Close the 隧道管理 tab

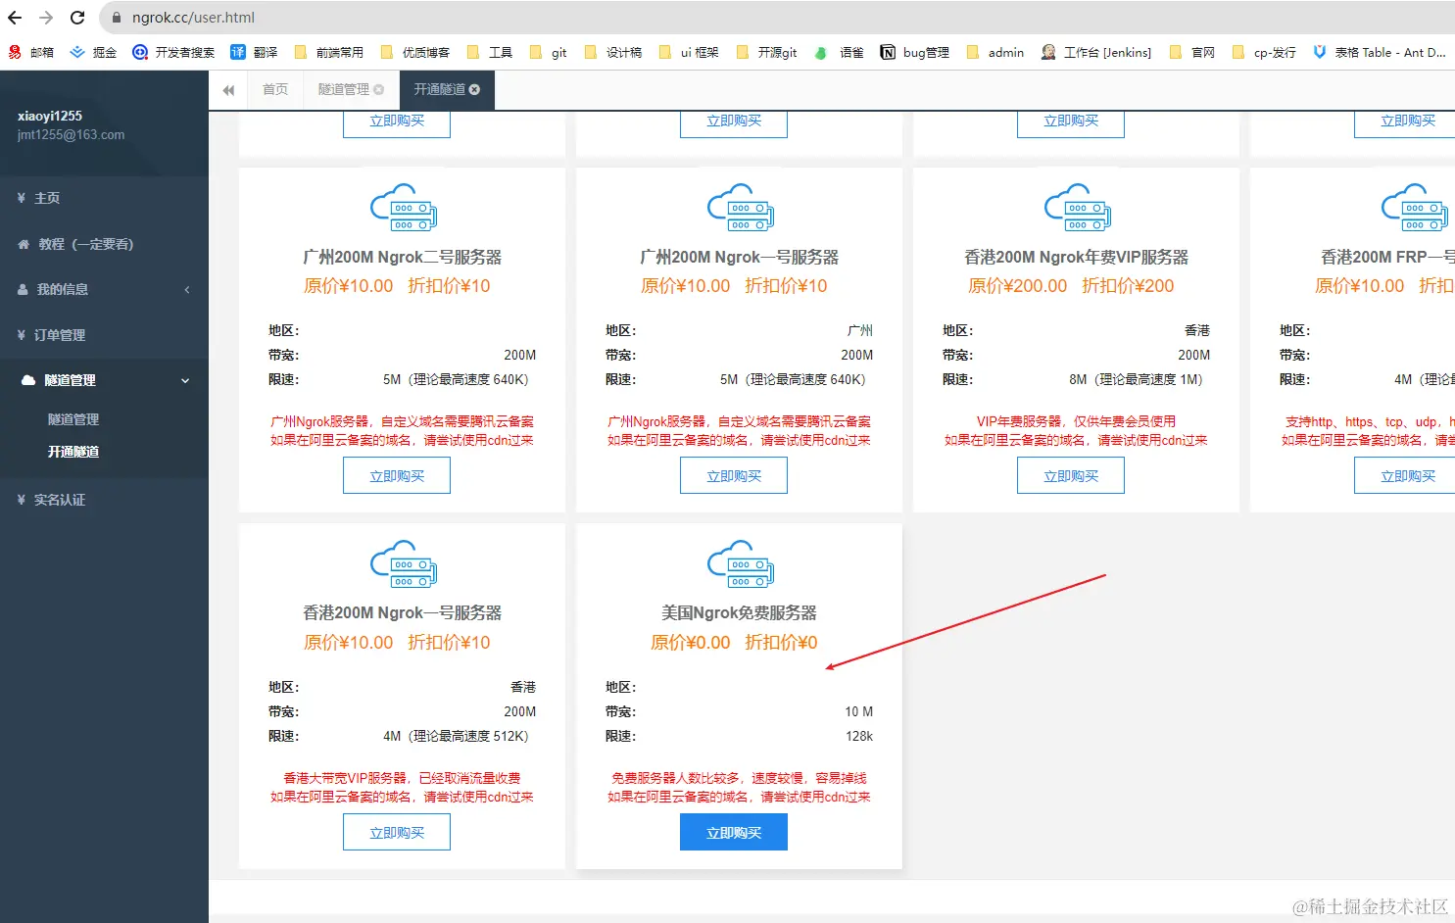(379, 90)
